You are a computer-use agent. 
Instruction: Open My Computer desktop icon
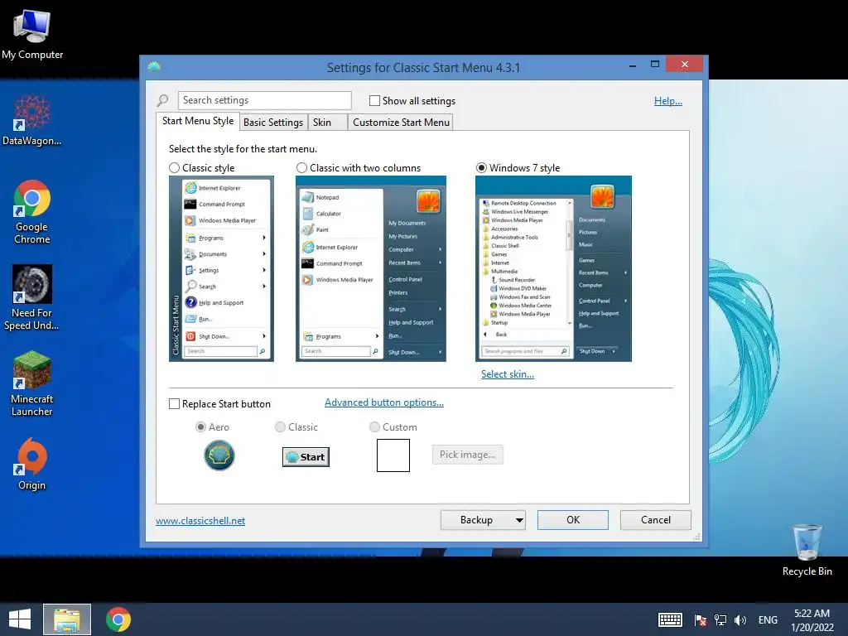click(x=32, y=35)
